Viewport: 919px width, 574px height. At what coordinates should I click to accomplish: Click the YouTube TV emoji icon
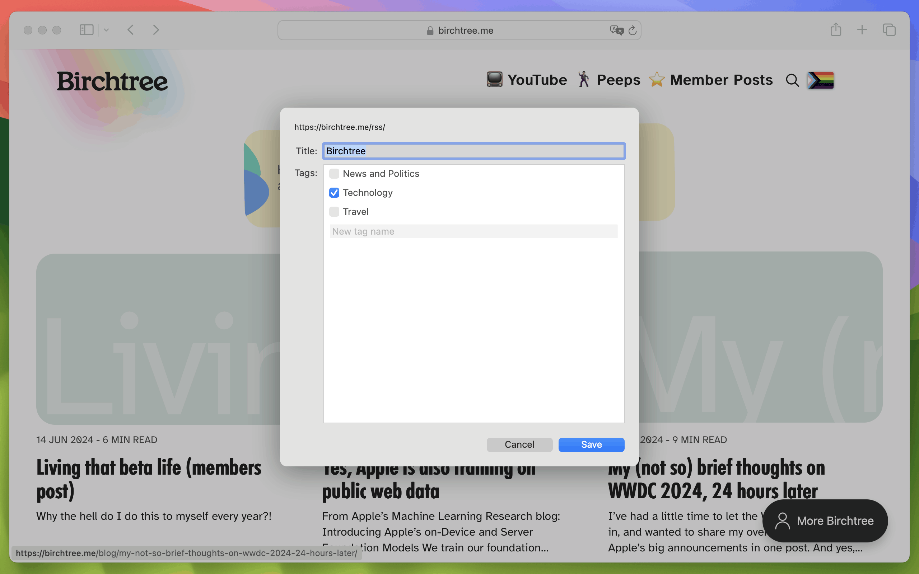tap(494, 79)
